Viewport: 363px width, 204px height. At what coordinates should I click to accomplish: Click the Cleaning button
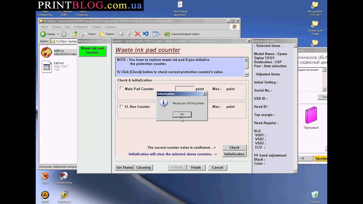coord(143,167)
